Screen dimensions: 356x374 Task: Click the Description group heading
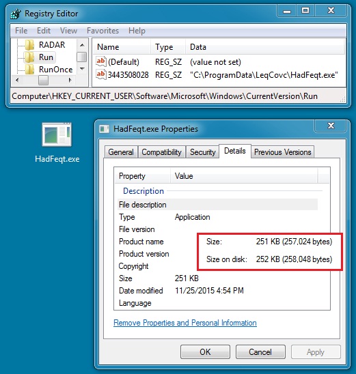coord(143,191)
